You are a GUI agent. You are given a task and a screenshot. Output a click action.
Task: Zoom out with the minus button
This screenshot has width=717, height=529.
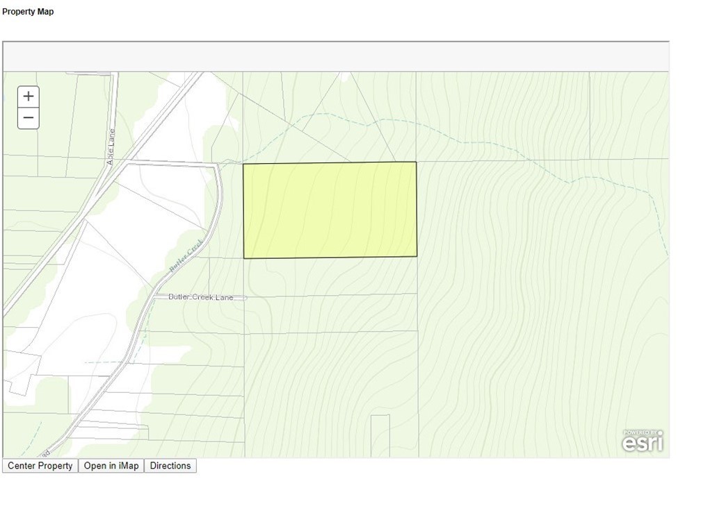[x=29, y=118]
